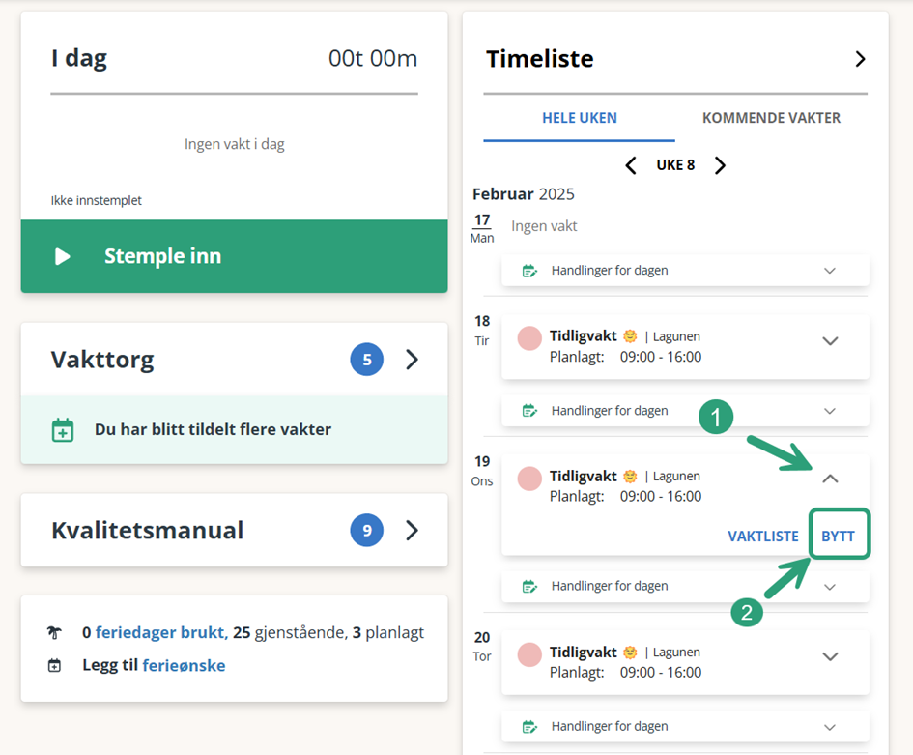This screenshot has width=913, height=755.
Task: Expand Monday's Handlinger for dagen
Action: [685, 271]
